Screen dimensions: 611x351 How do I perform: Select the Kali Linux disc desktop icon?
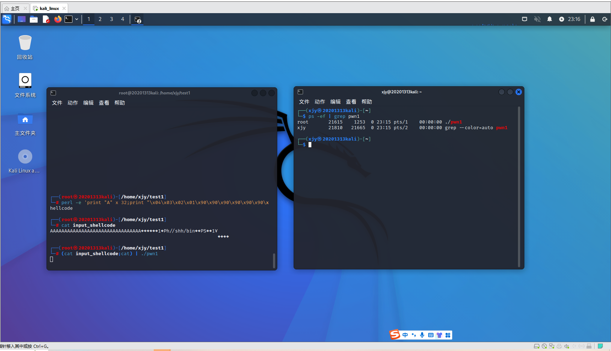point(24,161)
